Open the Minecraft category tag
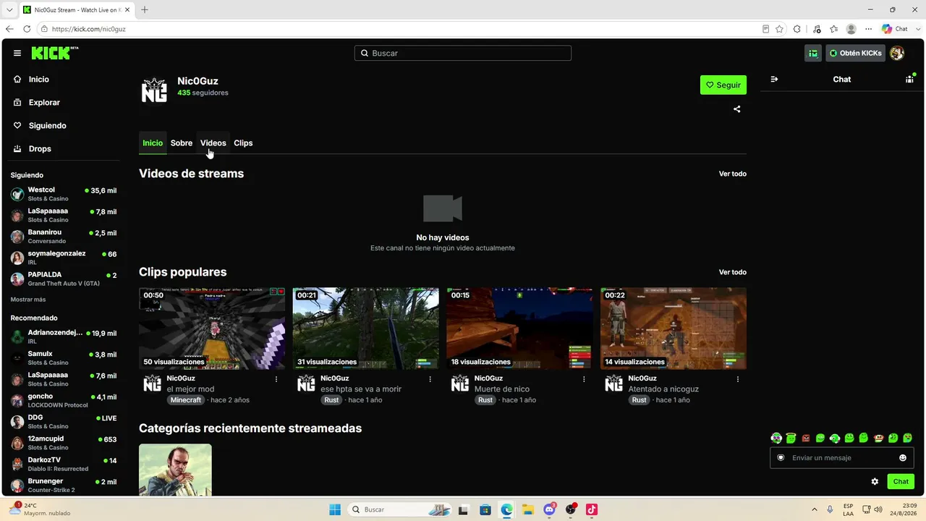Image resolution: width=926 pixels, height=521 pixels. click(186, 400)
